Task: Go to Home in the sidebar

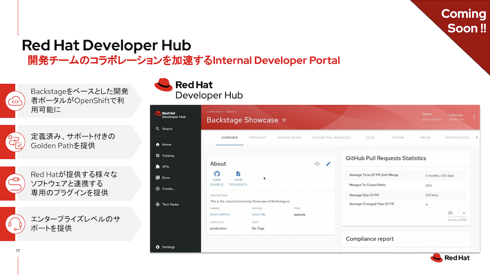Action: pyautogui.click(x=163, y=145)
